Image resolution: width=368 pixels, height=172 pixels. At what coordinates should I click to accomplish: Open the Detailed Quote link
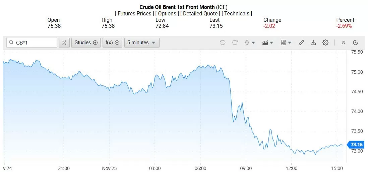point(200,14)
